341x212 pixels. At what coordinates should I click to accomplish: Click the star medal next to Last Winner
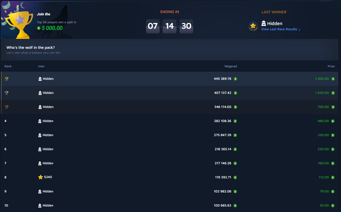pyautogui.click(x=253, y=26)
